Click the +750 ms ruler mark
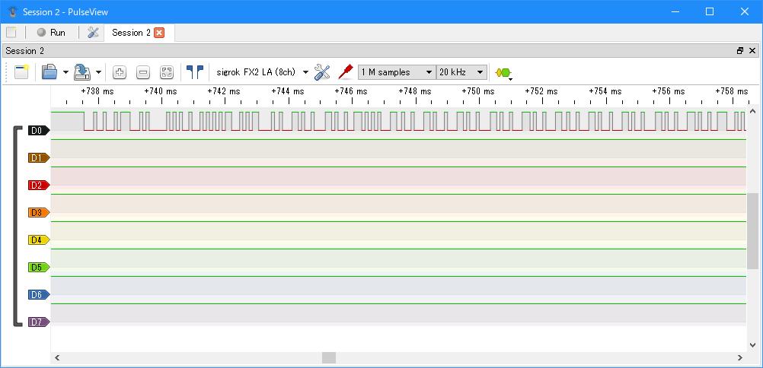Screen dimensions: 763x368 [x=478, y=91]
